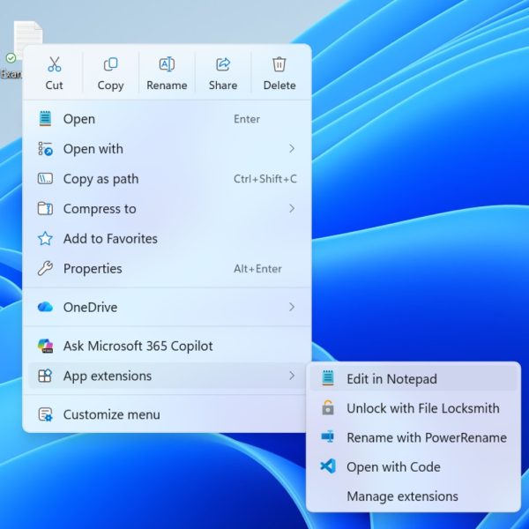529x529 pixels.
Task: Click the Notepad icon beside Open
Action: click(45, 119)
